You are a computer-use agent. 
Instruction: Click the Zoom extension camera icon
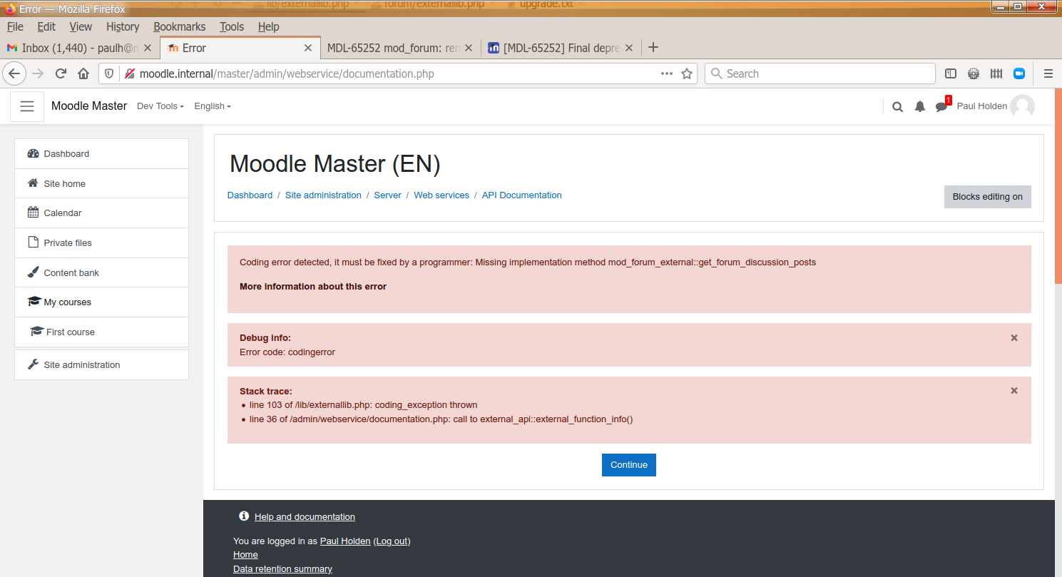tap(1019, 73)
